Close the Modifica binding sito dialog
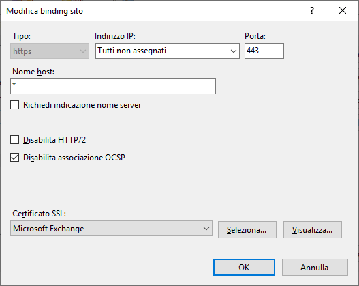The width and height of the screenshot is (359, 286). 343,10
